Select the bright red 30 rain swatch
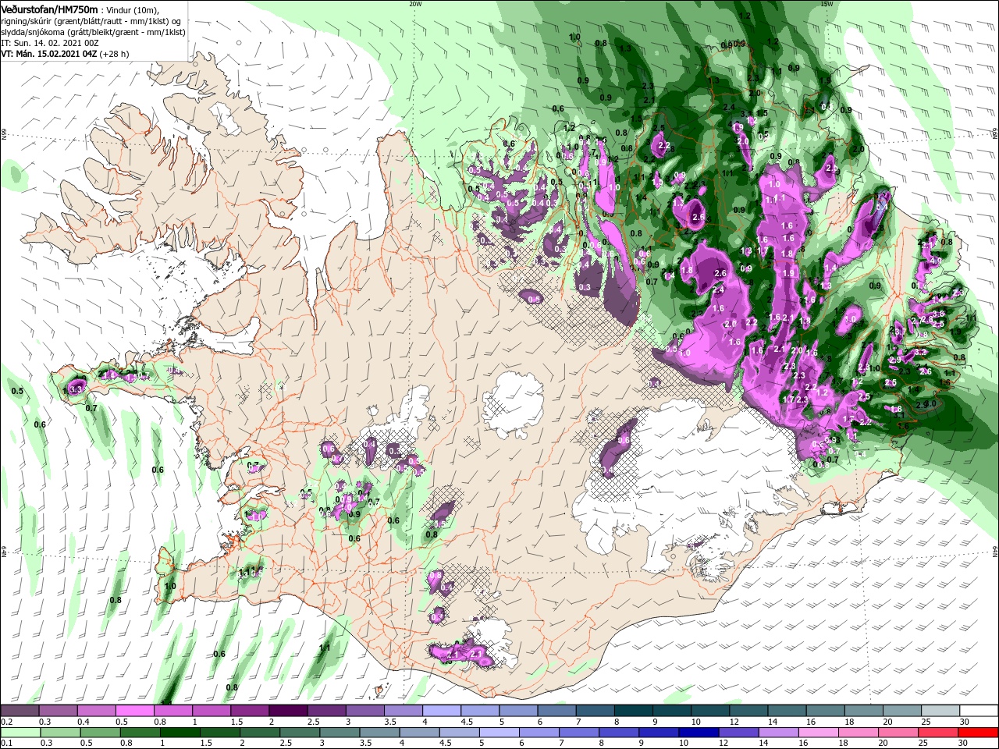 point(979,733)
